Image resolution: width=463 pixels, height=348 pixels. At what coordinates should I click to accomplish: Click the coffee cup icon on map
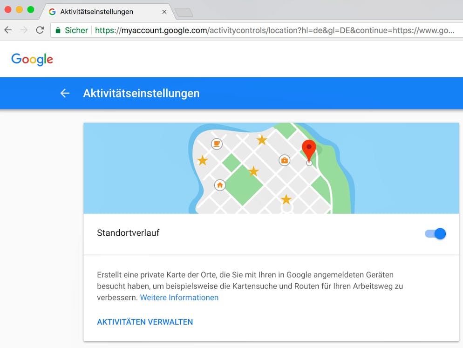(217, 144)
